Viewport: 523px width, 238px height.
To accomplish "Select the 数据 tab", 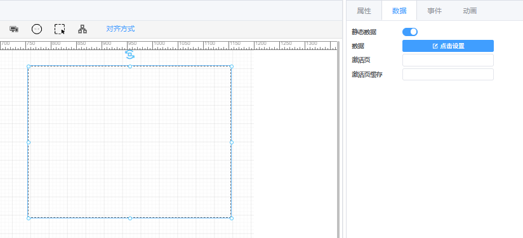I will [x=399, y=11].
